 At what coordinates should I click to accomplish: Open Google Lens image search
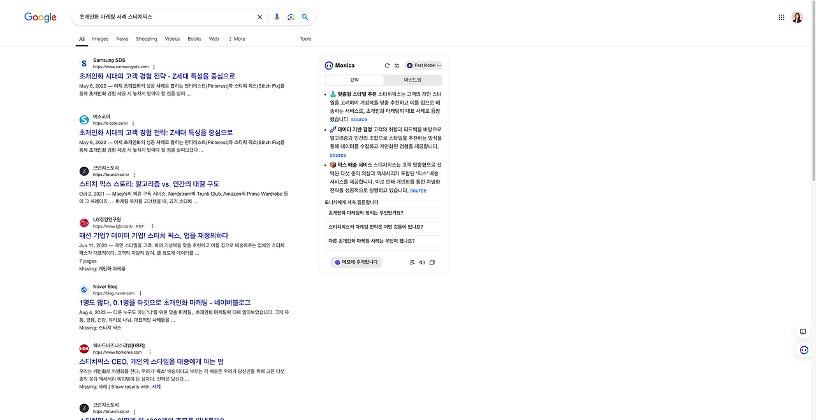(x=291, y=17)
